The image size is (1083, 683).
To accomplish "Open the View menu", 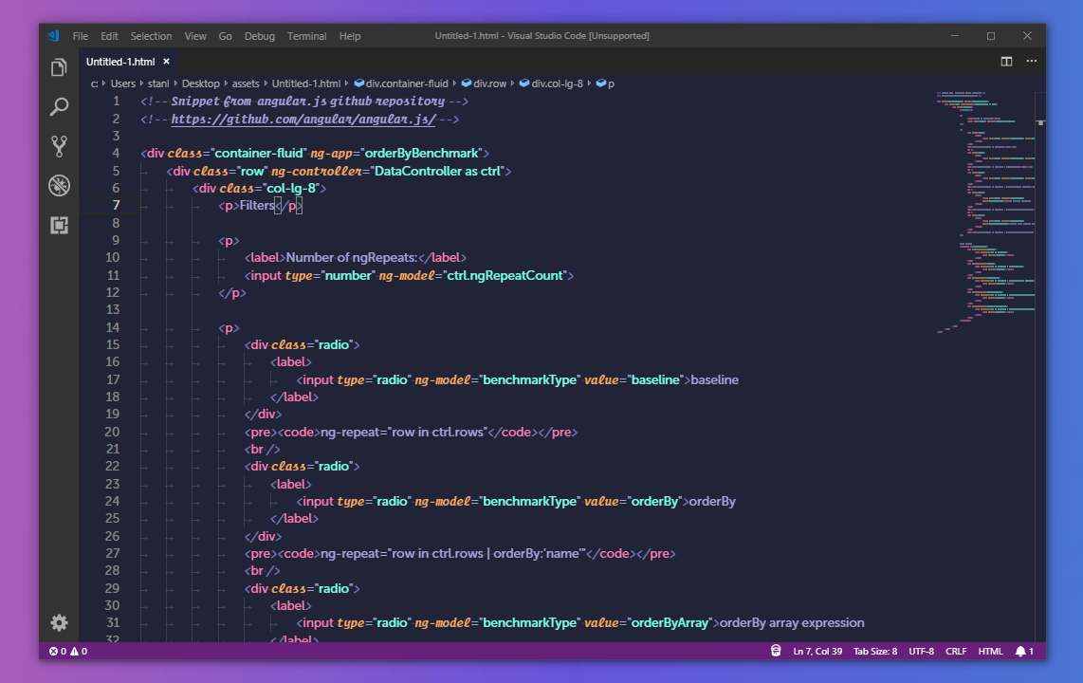I will coord(195,36).
